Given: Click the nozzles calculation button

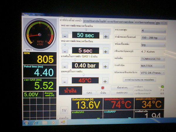Looking at the screenshot, I should pyautogui.click(x=140, y=79).
